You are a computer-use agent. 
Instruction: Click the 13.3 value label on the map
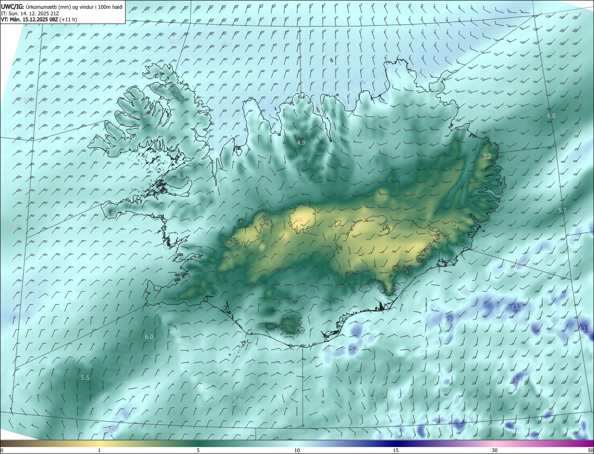[x=517, y=307]
